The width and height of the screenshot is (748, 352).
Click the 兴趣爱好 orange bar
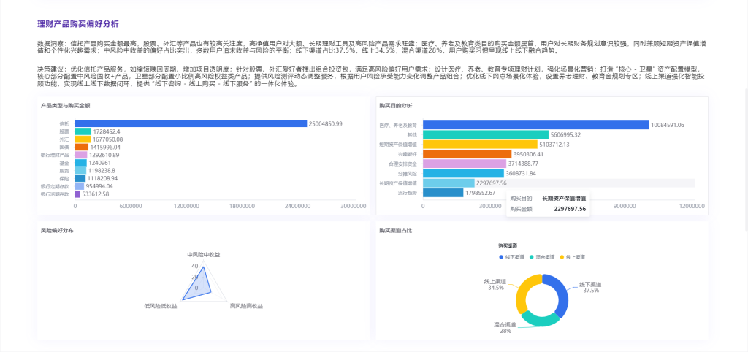pyautogui.click(x=467, y=154)
